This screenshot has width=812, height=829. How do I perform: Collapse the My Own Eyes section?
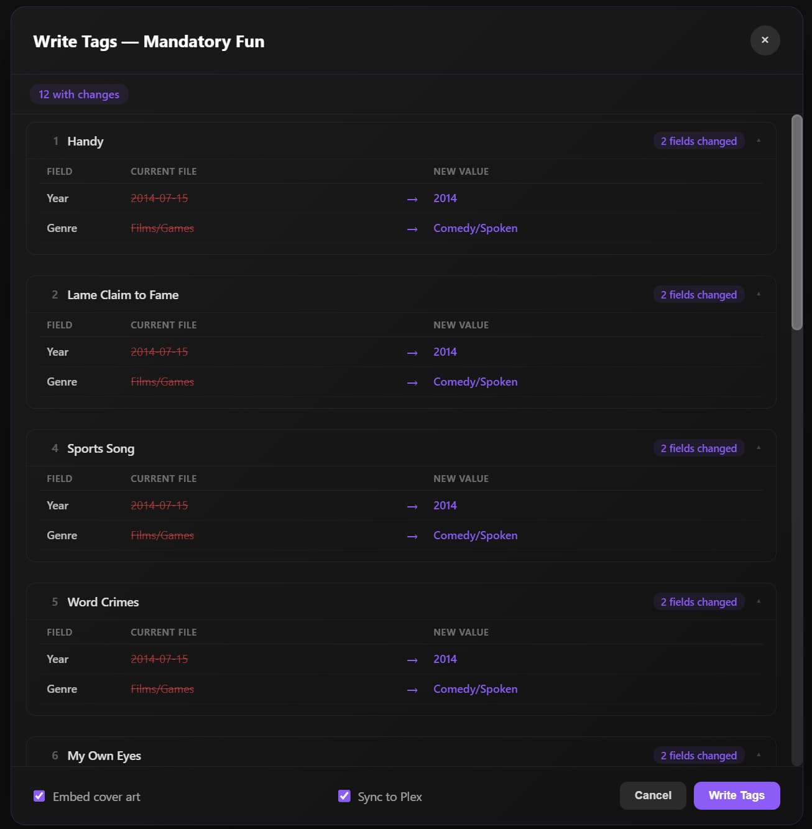click(x=759, y=755)
